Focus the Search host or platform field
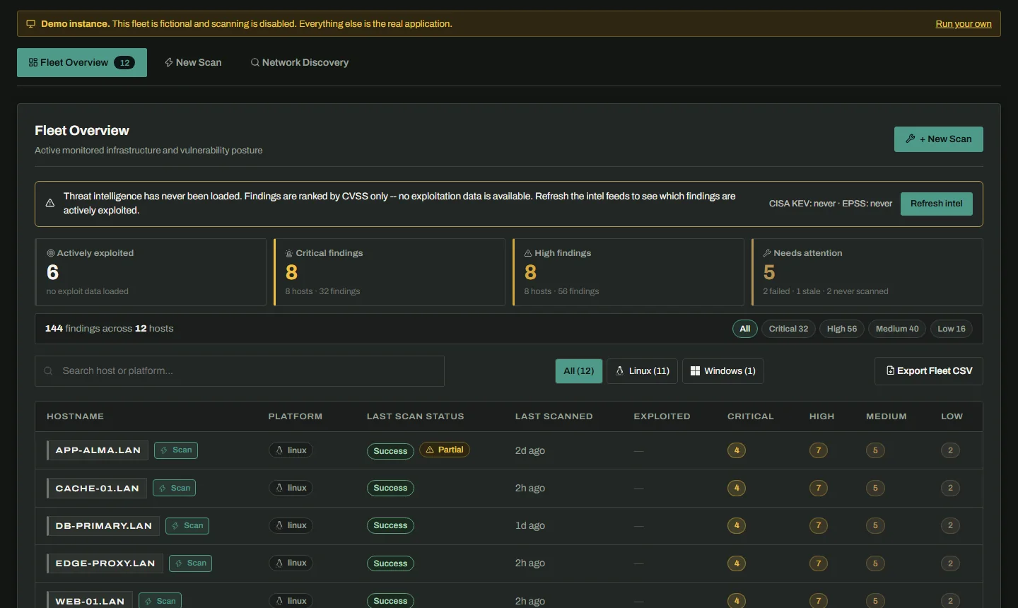This screenshot has height=608, width=1018. click(x=240, y=371)
